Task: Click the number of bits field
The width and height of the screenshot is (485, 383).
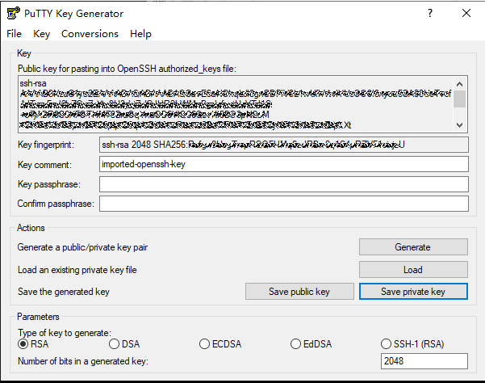Action: [x=424, y=361]
